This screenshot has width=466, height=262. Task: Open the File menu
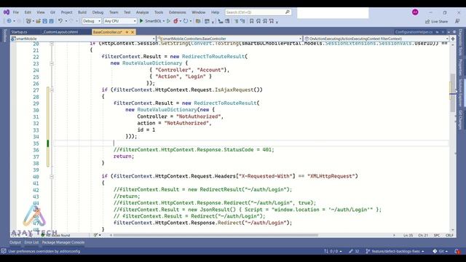(x=16, y=12)
